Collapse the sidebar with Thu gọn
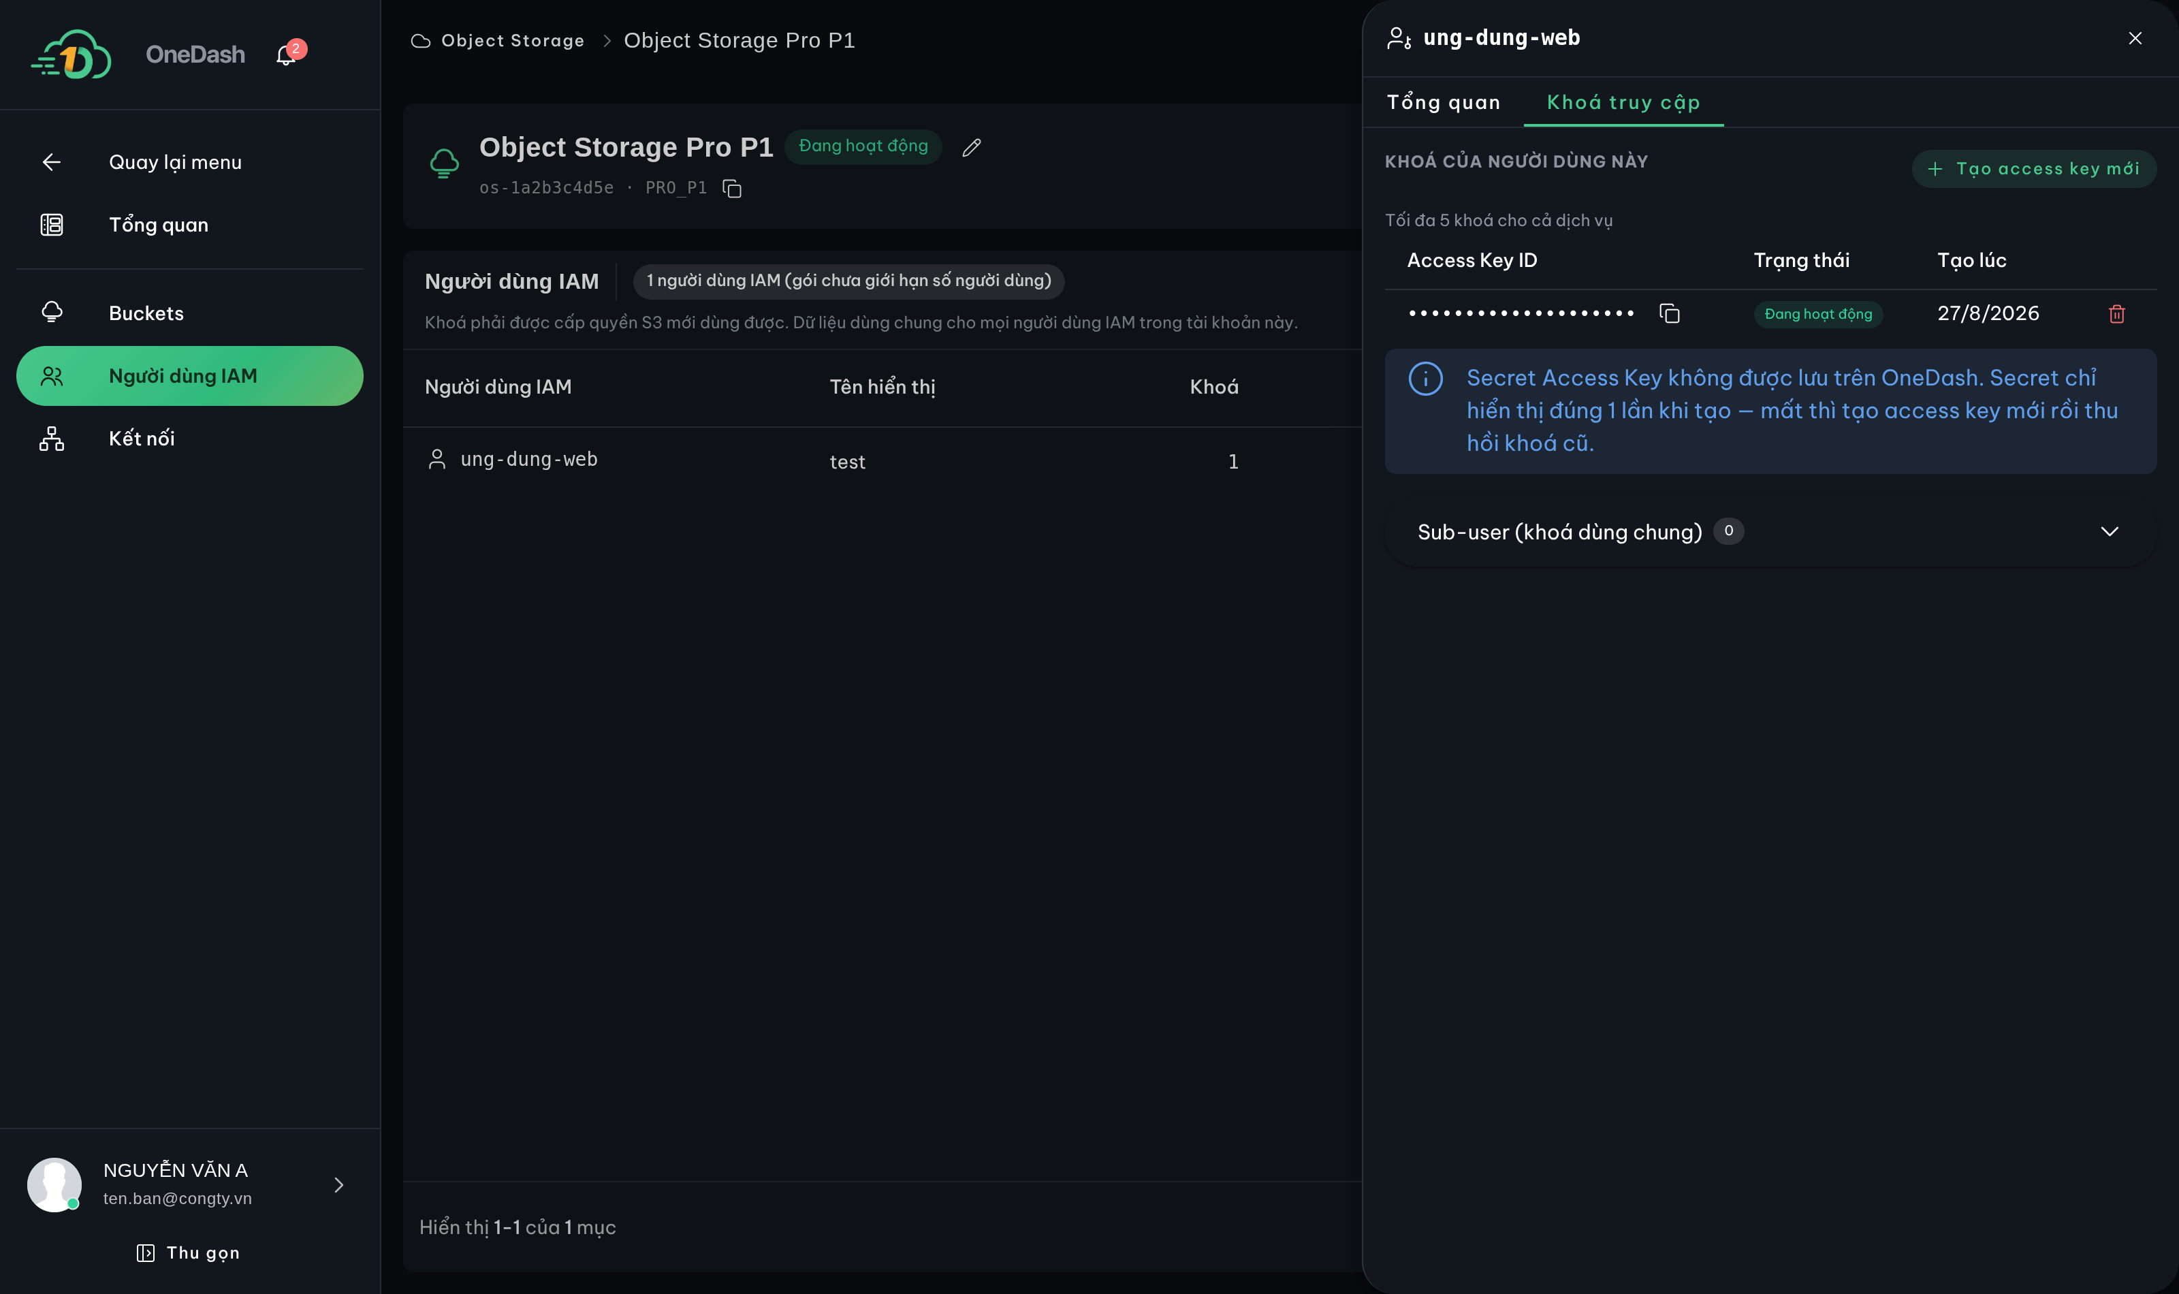This screenshot has width=2179, height=1294. pos(188,1253)
